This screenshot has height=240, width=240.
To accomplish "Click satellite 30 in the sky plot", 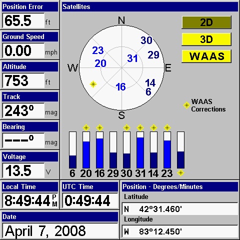I will (146, 40).
